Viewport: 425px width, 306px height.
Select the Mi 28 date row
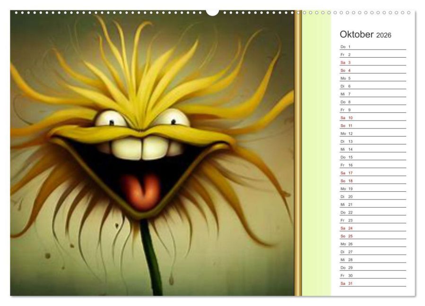pyautogui.click(x=373, y=259)
